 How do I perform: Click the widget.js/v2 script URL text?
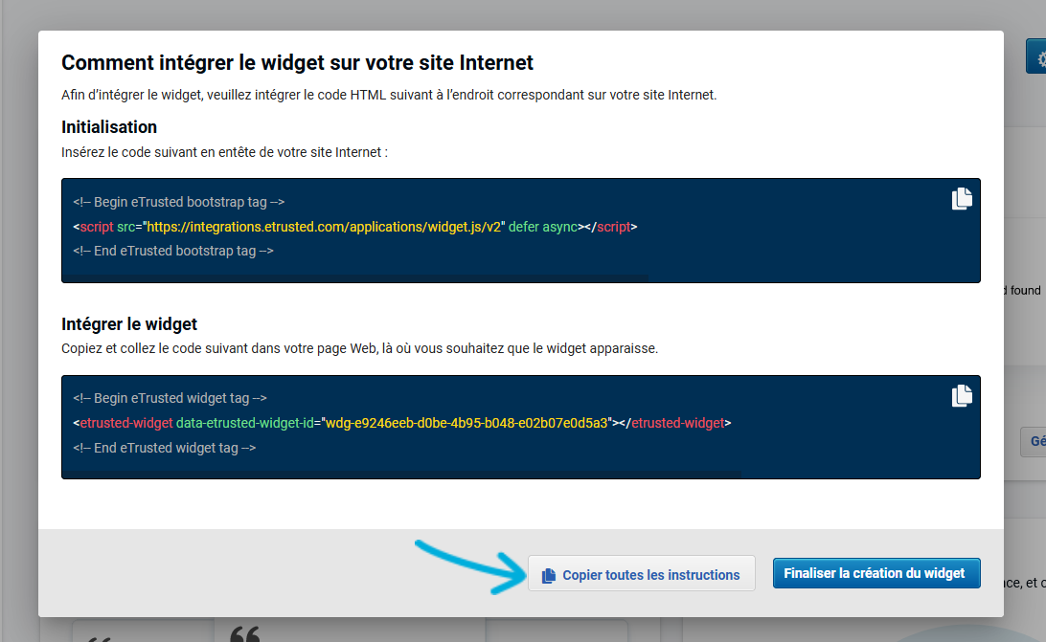pyautogui.click(x=324, y=227)
